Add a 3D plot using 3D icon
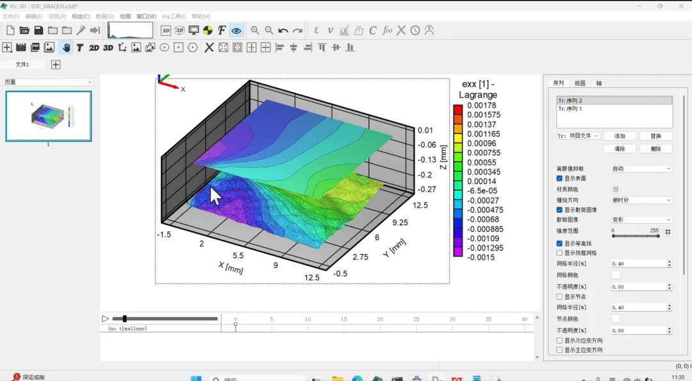The width and height of the screenshot is (692, 381). [108, 47]
